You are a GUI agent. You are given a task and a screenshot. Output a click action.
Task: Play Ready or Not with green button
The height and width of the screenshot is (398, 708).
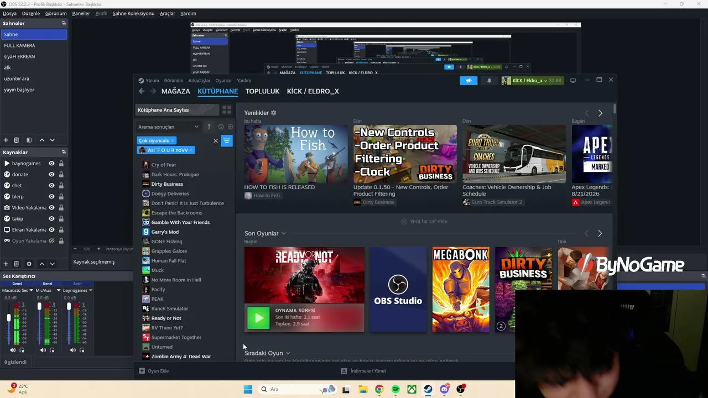pyautogui.click(x=258, y=318)
